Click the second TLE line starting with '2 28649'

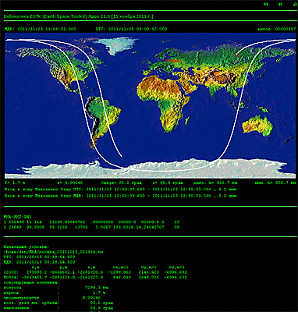92,227
